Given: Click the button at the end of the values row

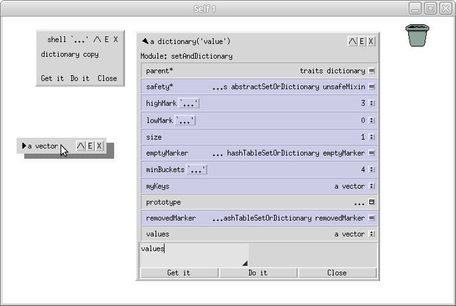Looking at the screenshot, I should click(x=372, y=234).
